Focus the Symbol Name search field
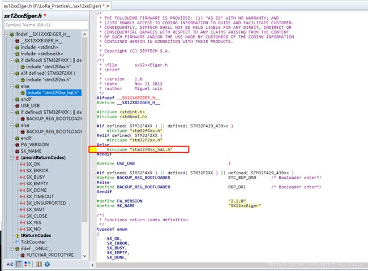The width and height of the screenshot is (368, 271). tap(46, 25)
